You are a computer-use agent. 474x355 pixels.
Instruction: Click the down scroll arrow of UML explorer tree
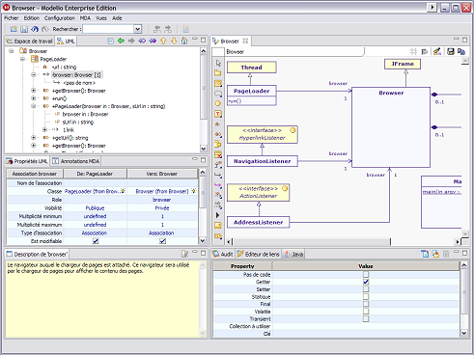click(204, 149)
